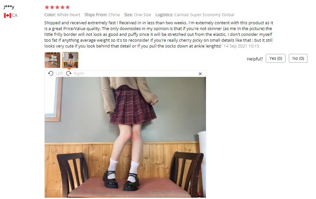Click the reviewer name J***y
The image size is (316, 199).
pyautogui.click(x=9, y=7)
